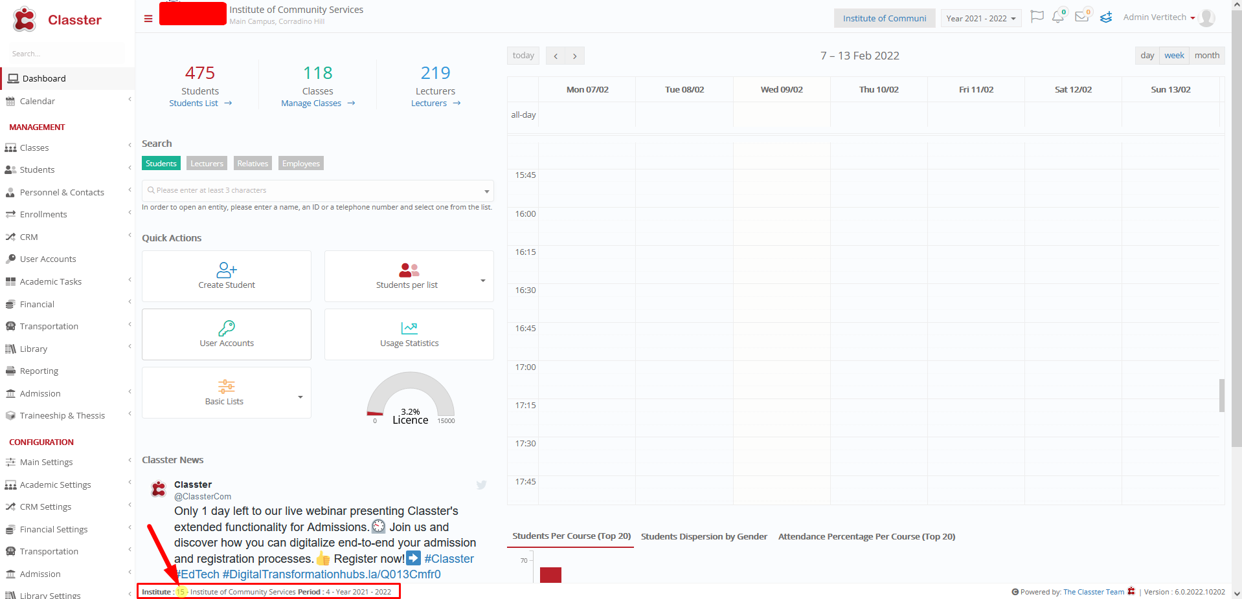Select the Students search filter

(x=161, y=164)
